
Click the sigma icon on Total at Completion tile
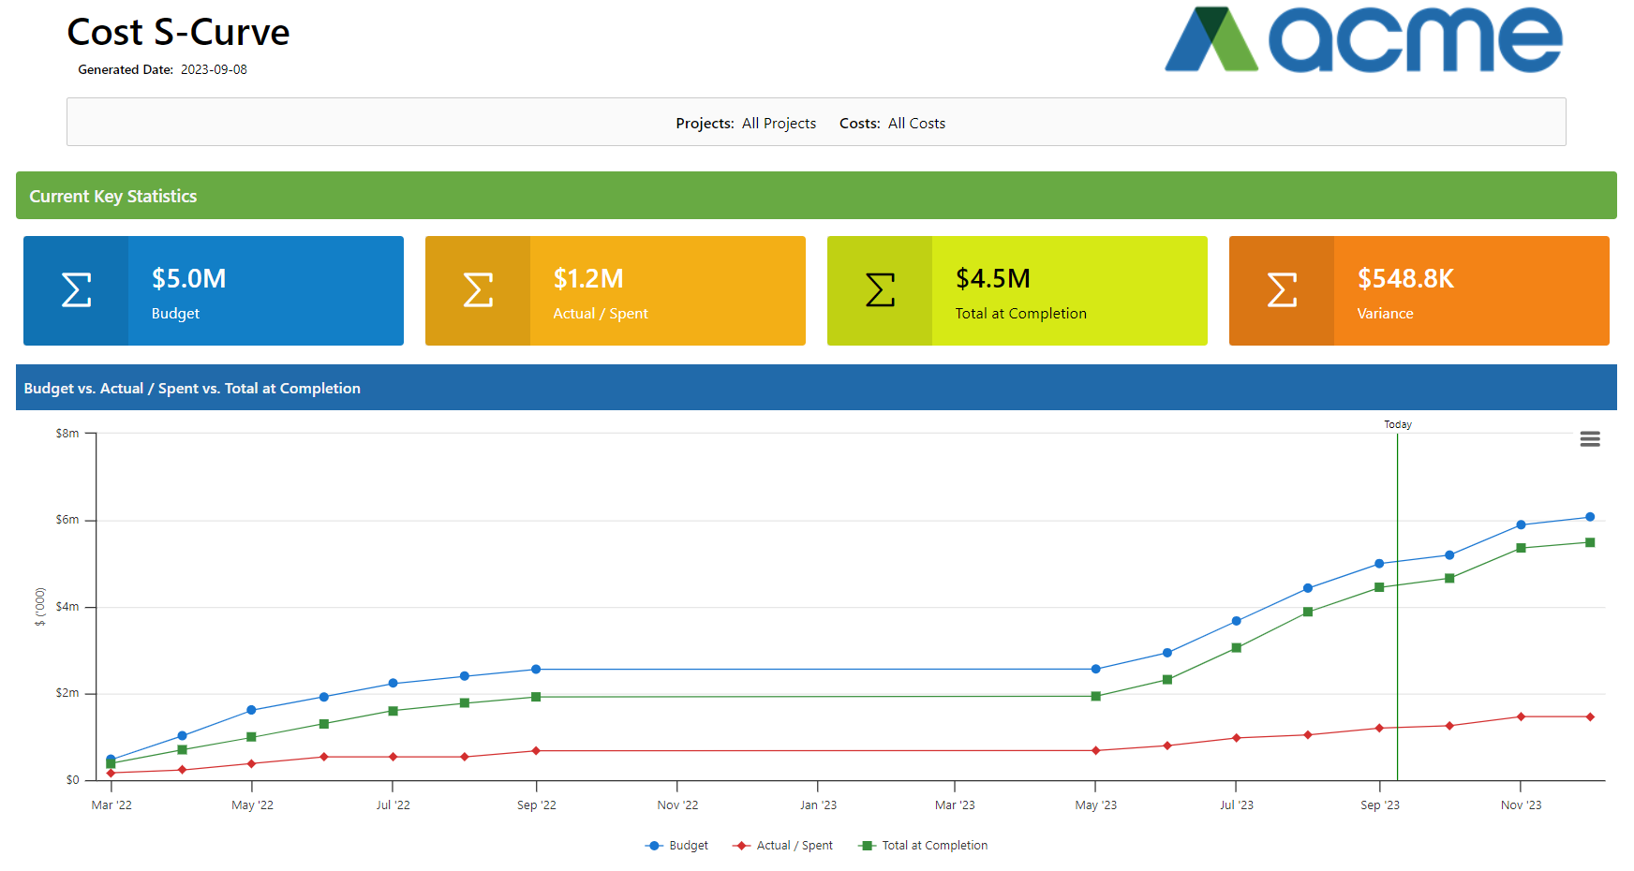click(879, 290)
